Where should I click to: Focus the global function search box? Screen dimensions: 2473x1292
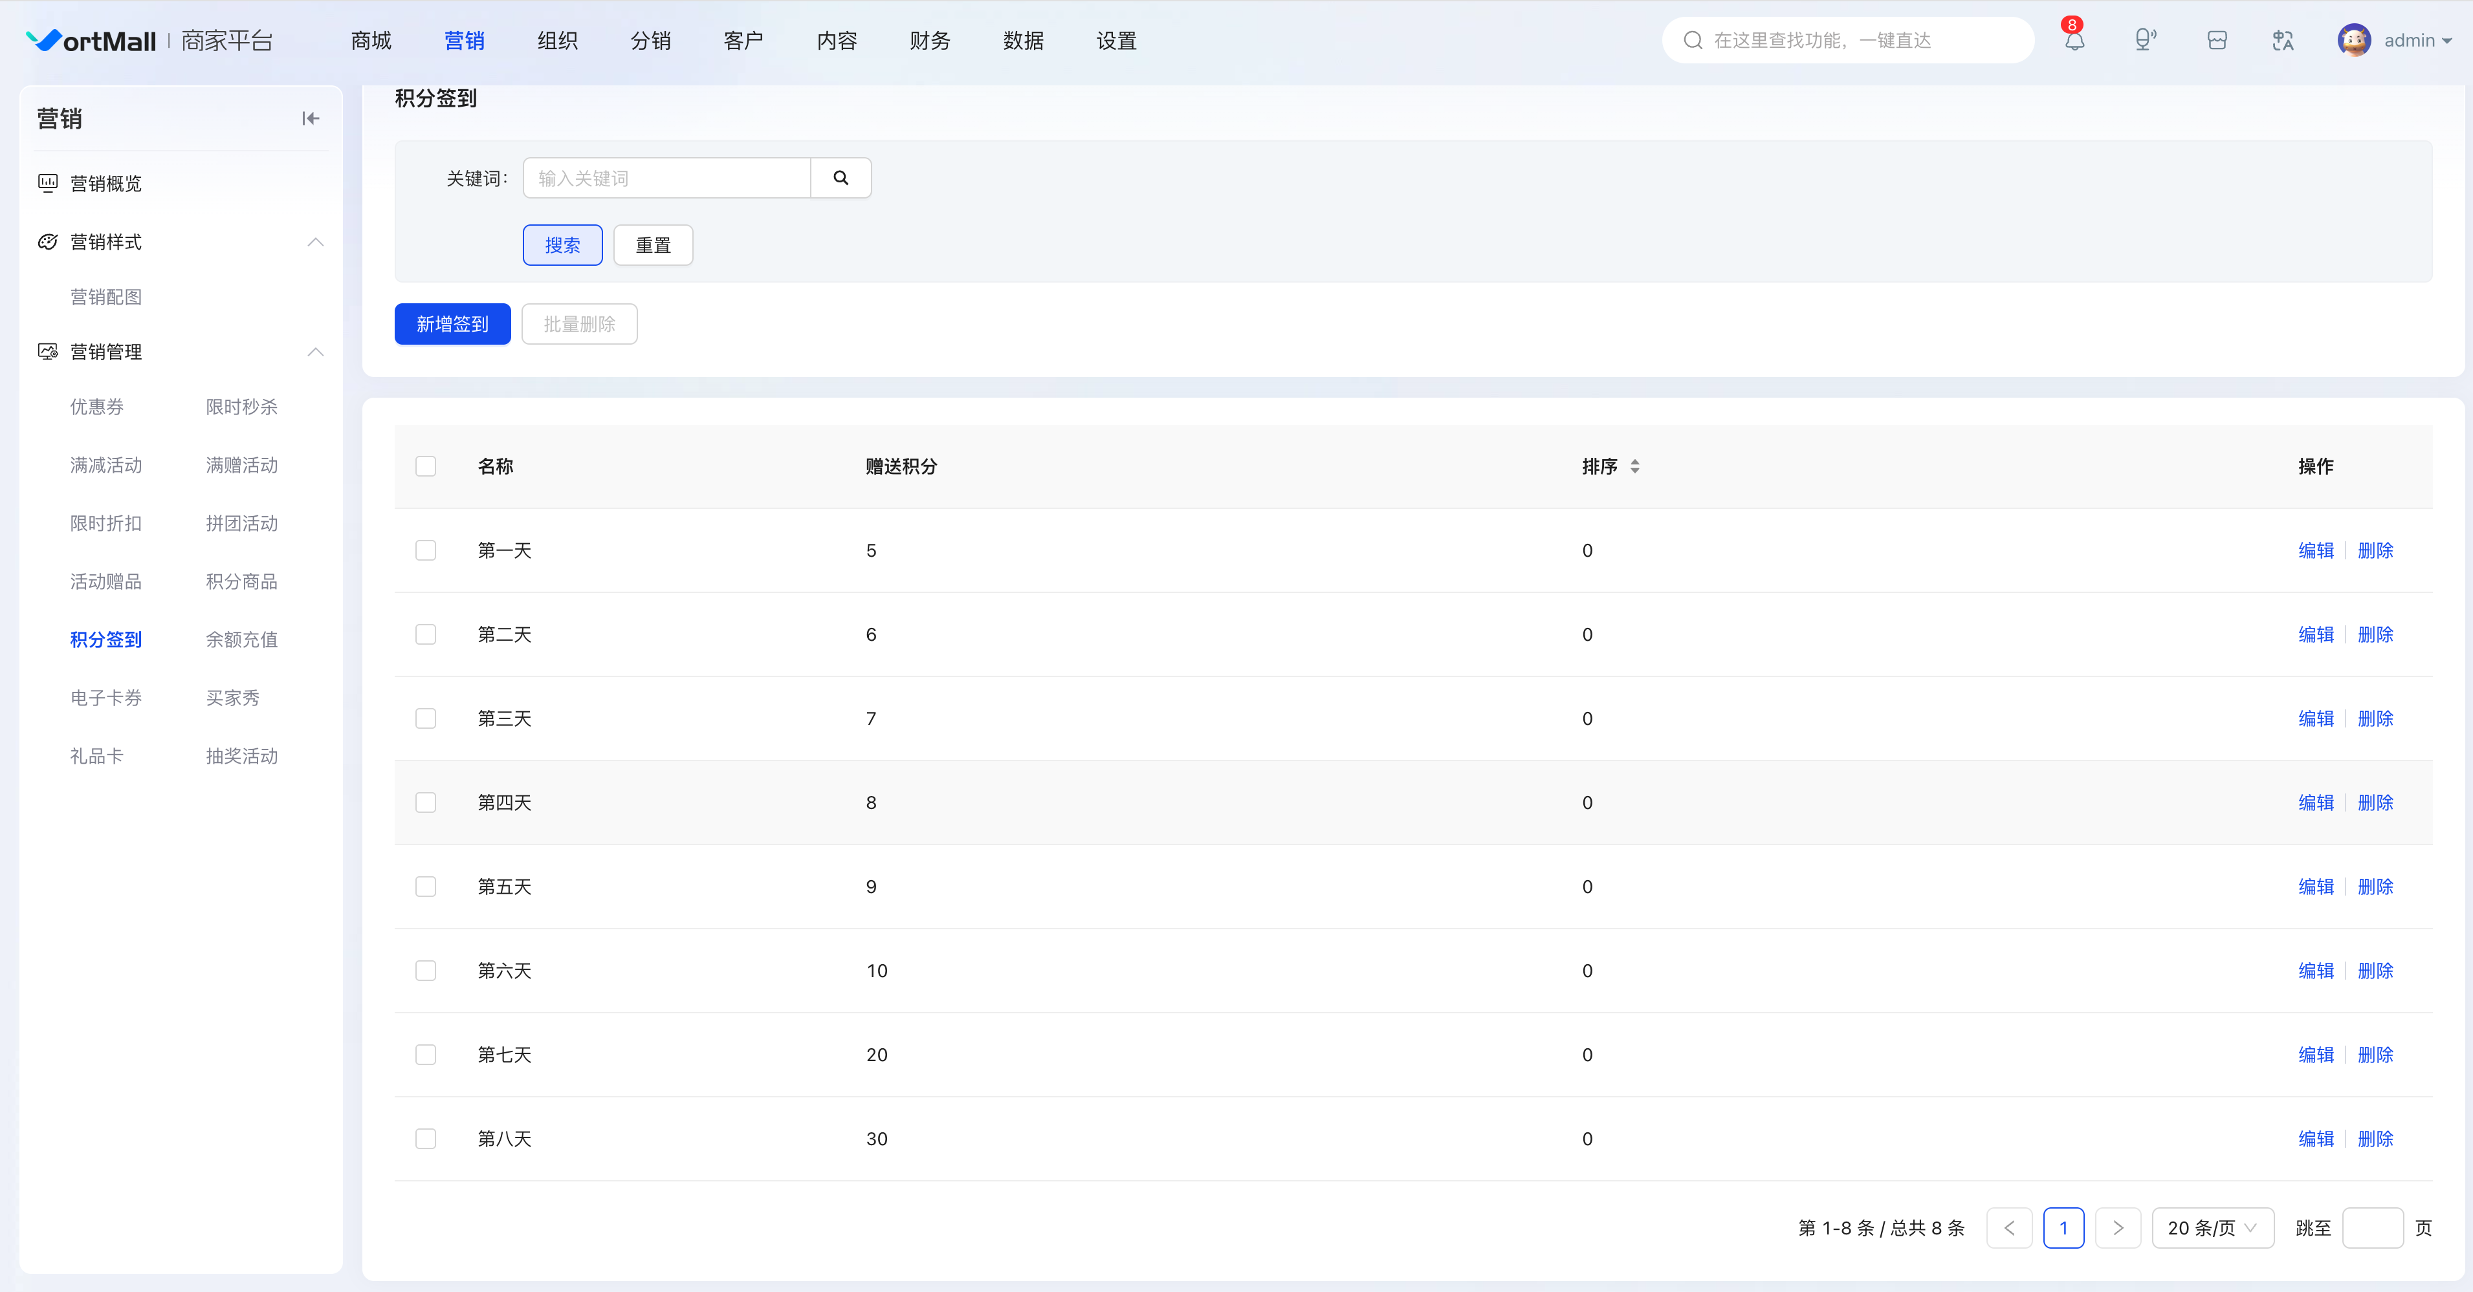point(1848,40)
